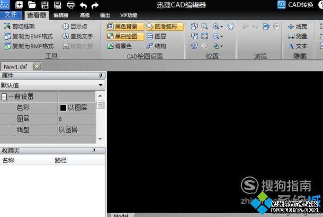Screen dimensions: 323x217
Task: Switch to the 高级 tab
Action: coord(85,15)
